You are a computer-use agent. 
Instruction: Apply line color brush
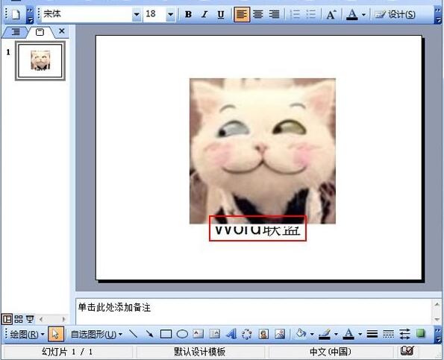coord(325,334)
